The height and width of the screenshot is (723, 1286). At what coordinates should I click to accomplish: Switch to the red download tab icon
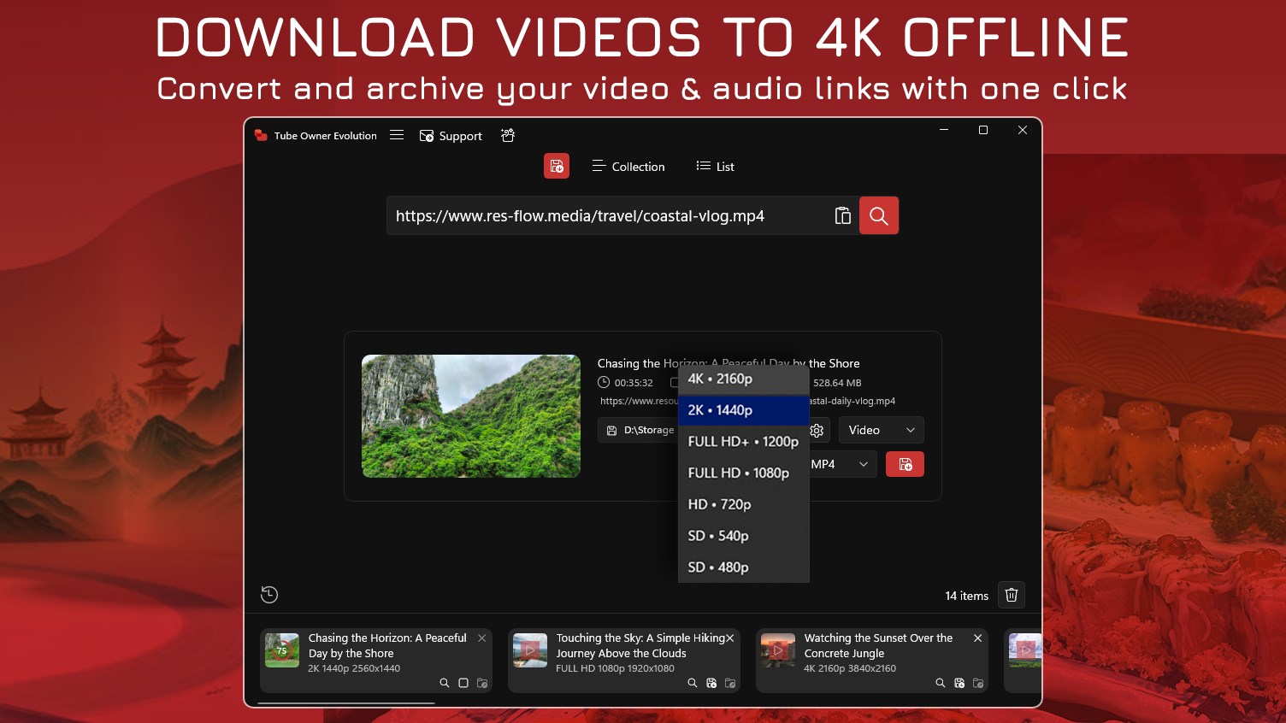[x=557, y=166]
